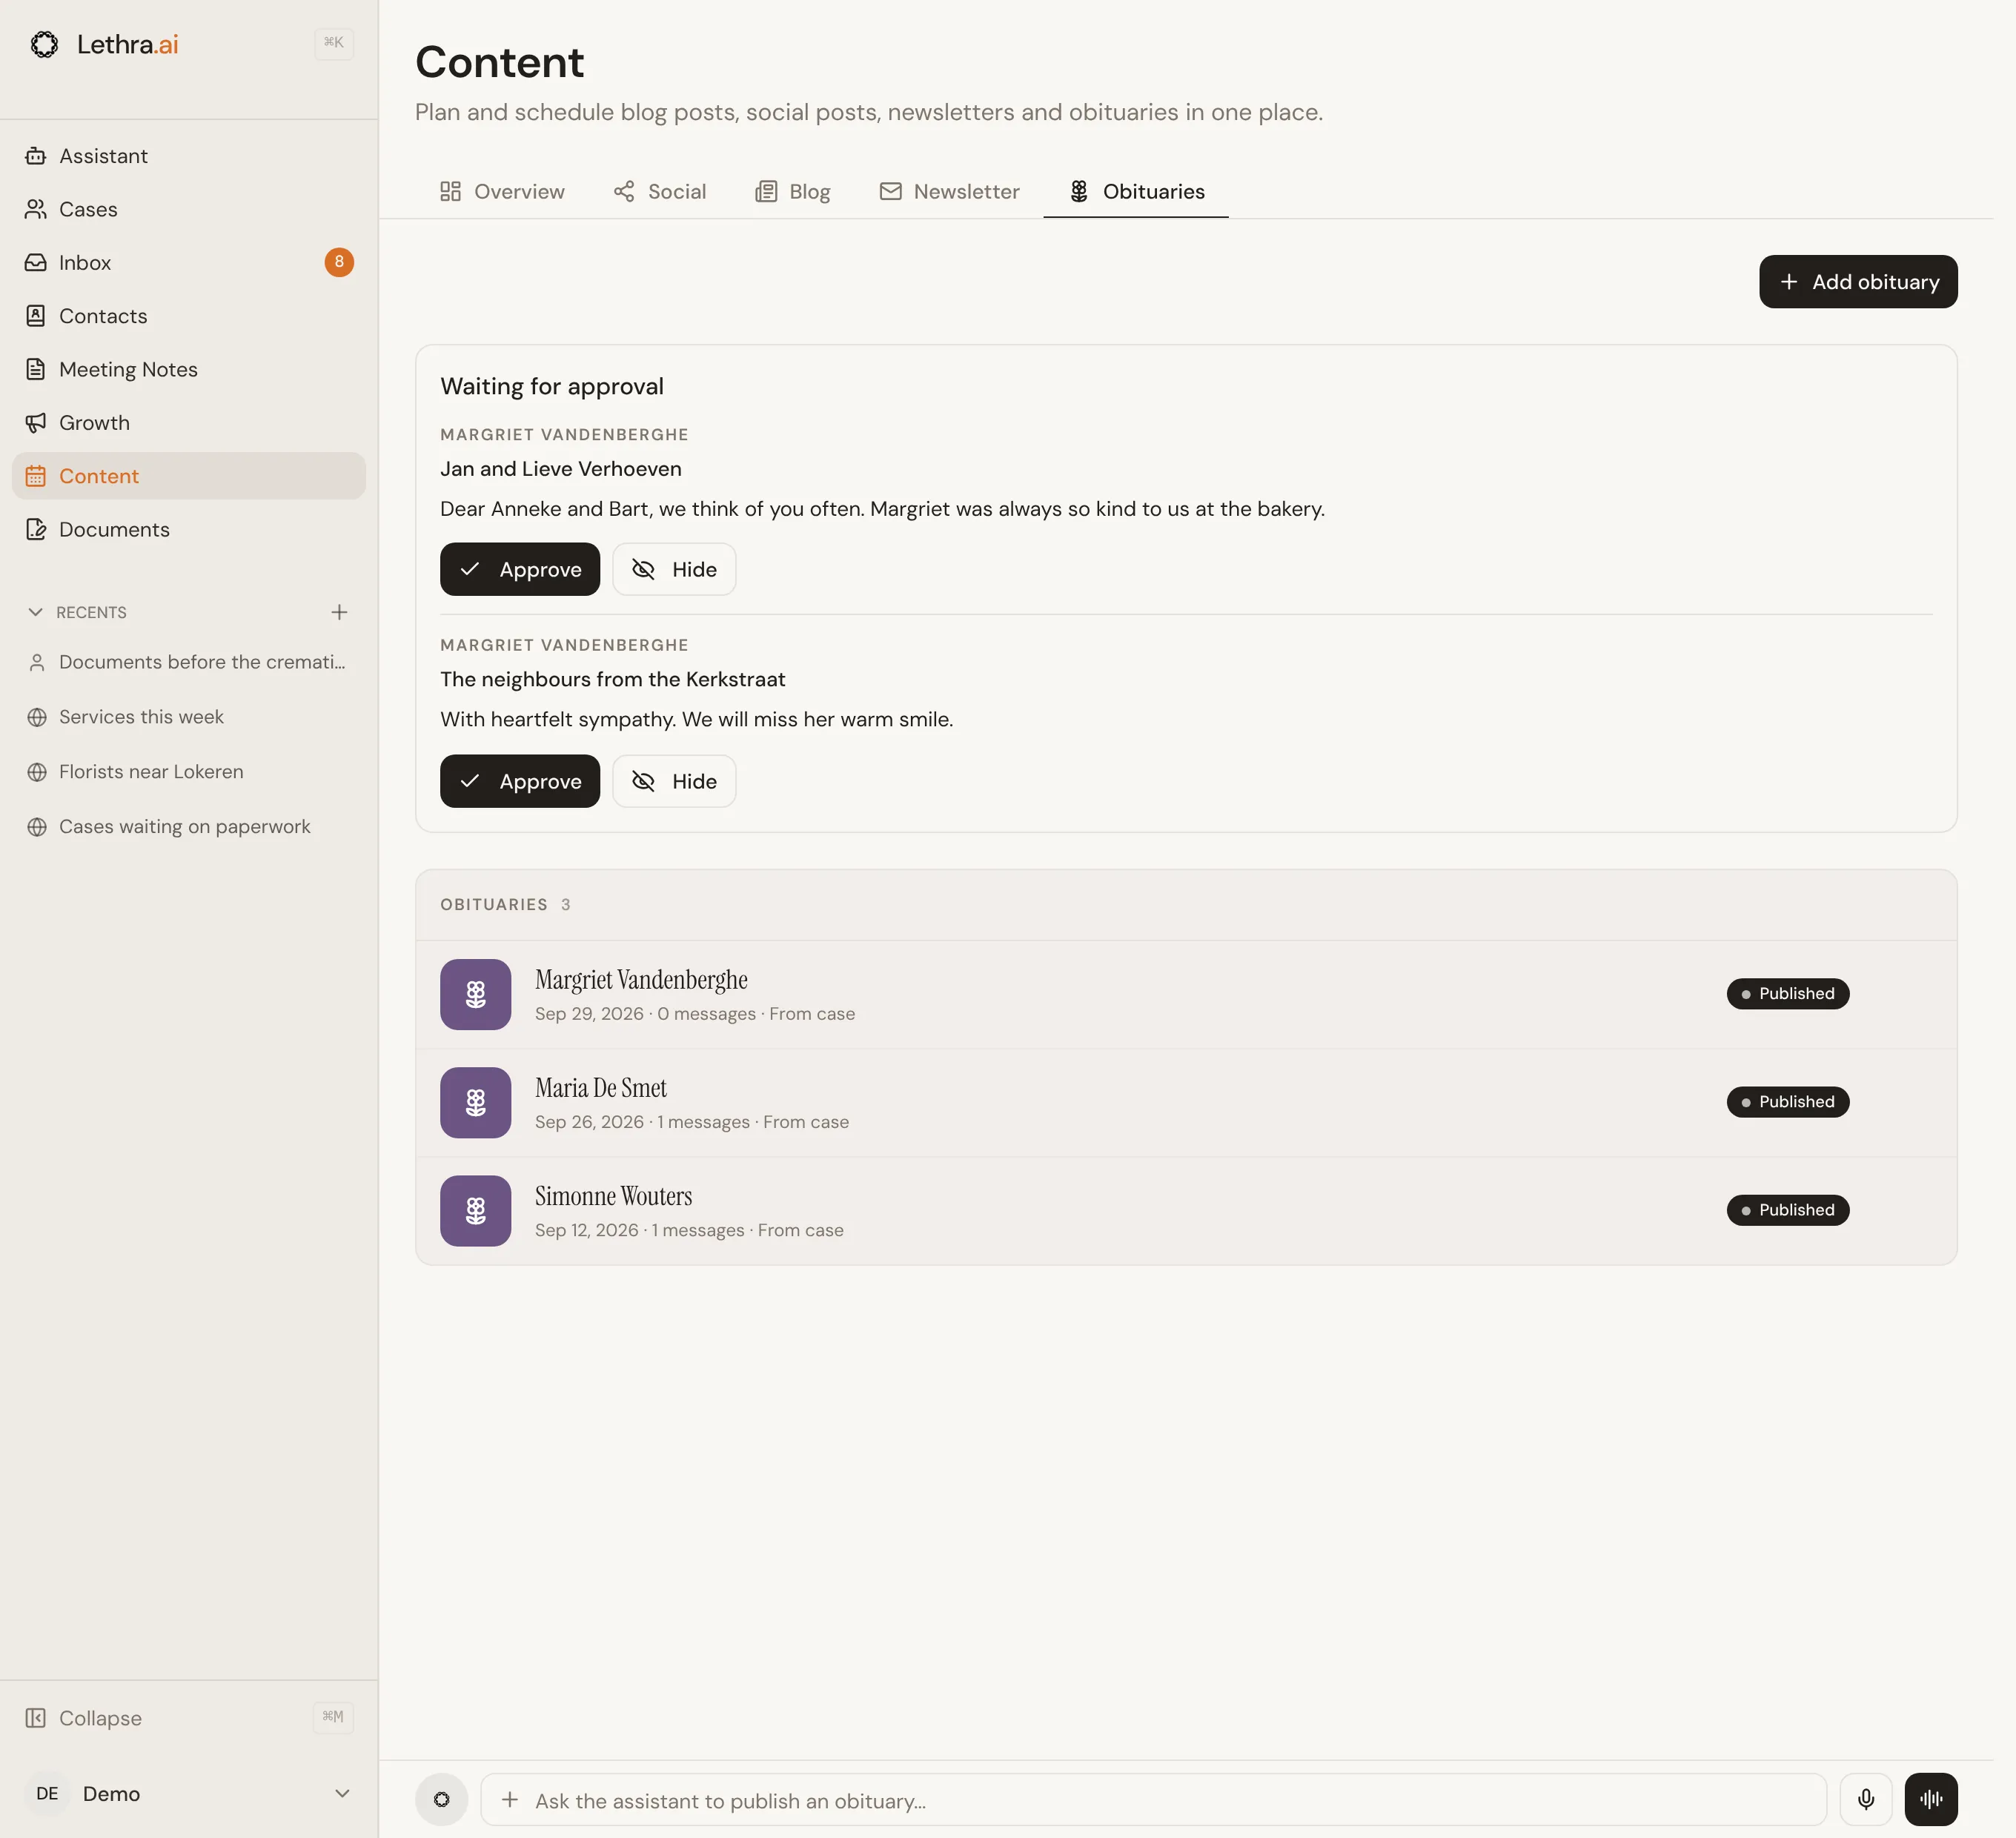The image size is (2016, 1838).
Task: Open recent 'Services this week'
Action: pyautogui.click(x=189, y=717)
